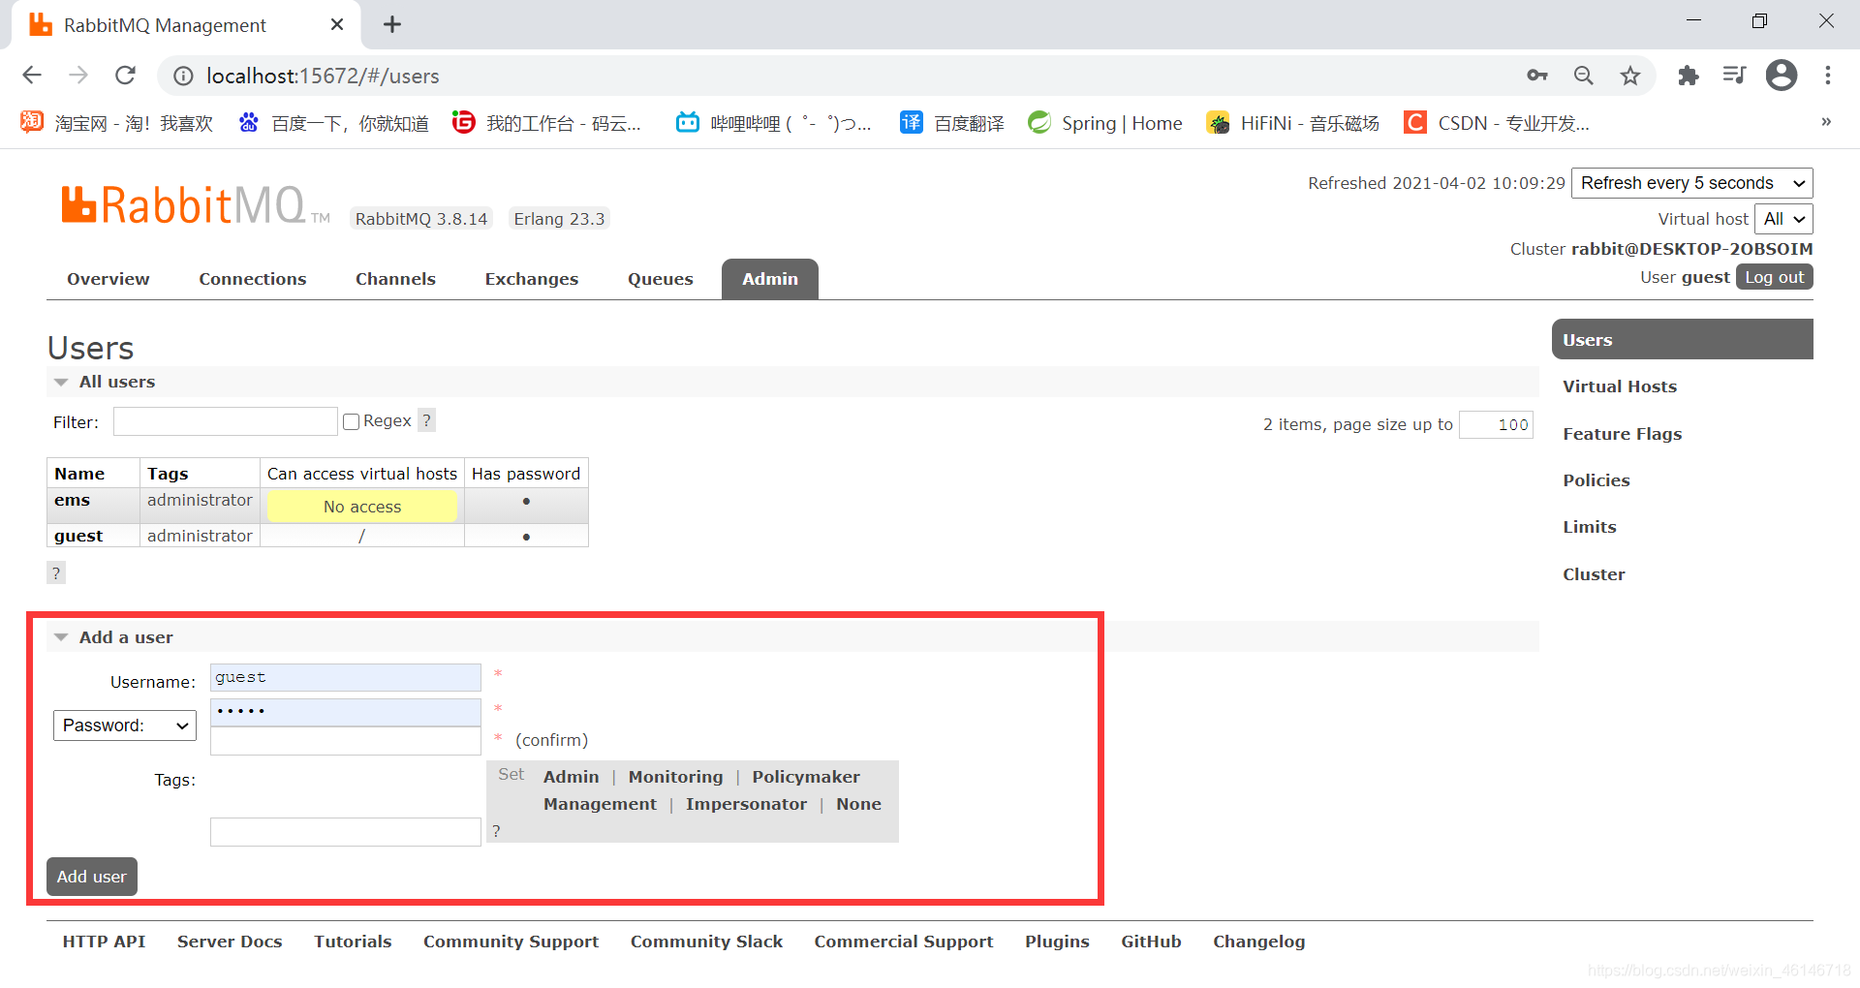Go back to the previous page
The image size is (1860, 988).
click(x=32, y=76)
